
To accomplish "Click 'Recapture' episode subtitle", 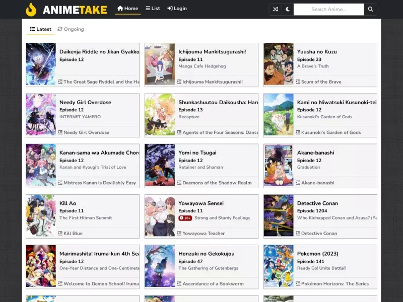I will (x=189, y=117).
